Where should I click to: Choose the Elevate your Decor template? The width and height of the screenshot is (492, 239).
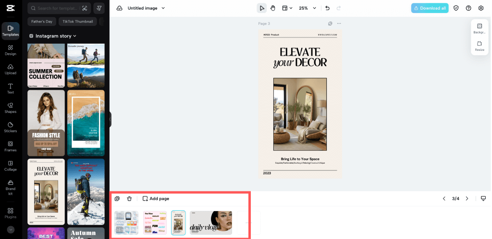tap(46, 191)
